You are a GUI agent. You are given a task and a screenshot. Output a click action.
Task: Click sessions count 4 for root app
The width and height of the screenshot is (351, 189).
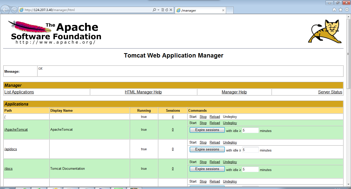click(x=173, y=117)
